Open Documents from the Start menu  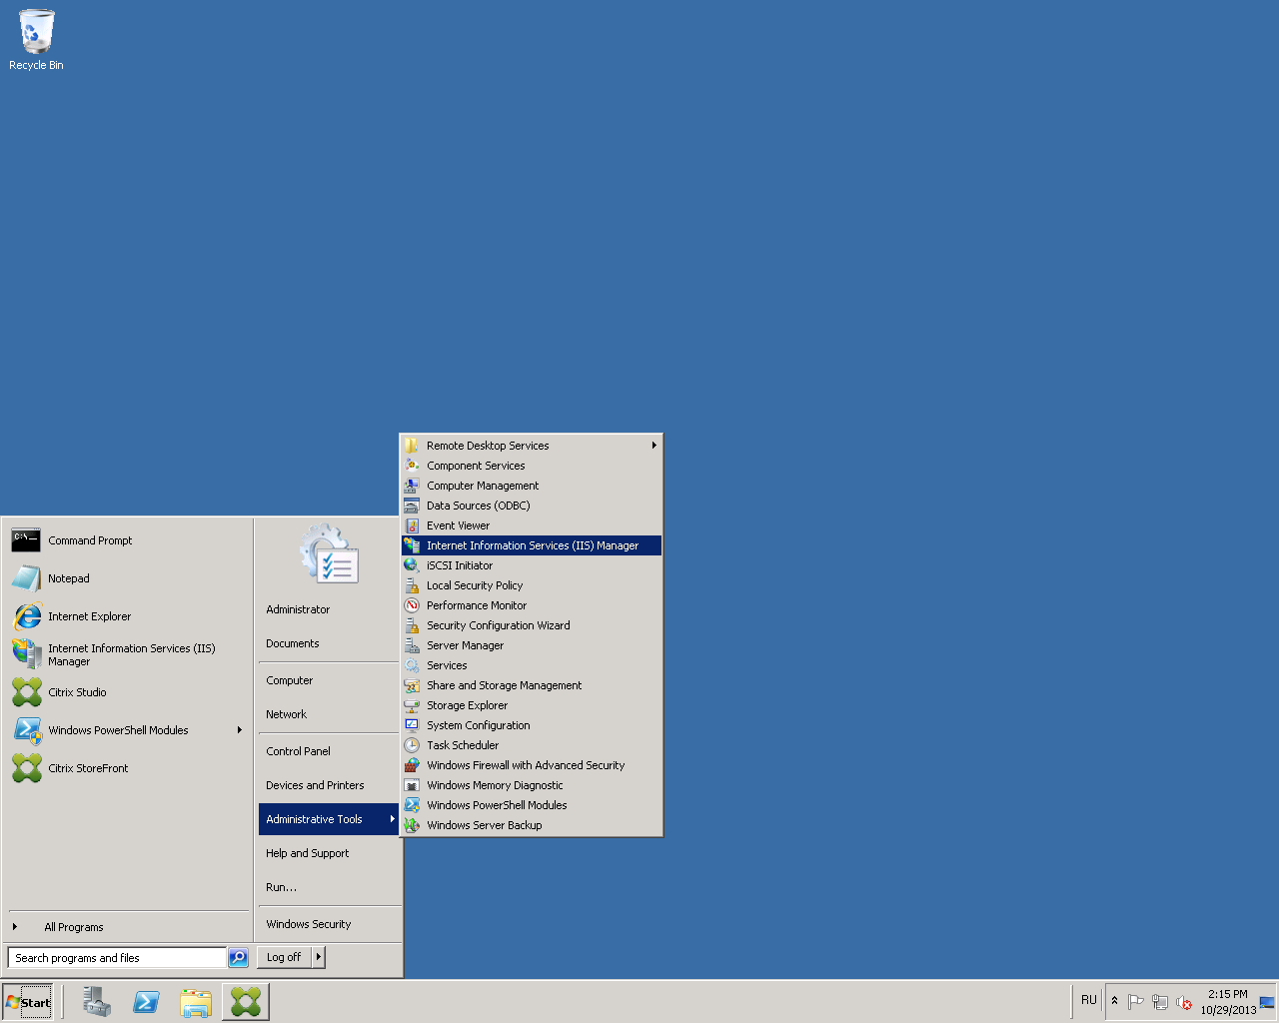pos(329,643)
